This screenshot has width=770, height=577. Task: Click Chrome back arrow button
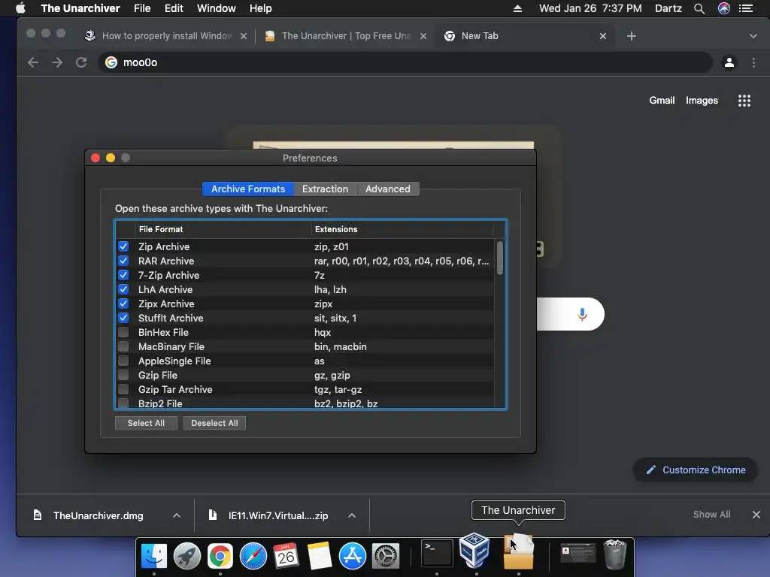pyautogui.click(x=33, y=62)
